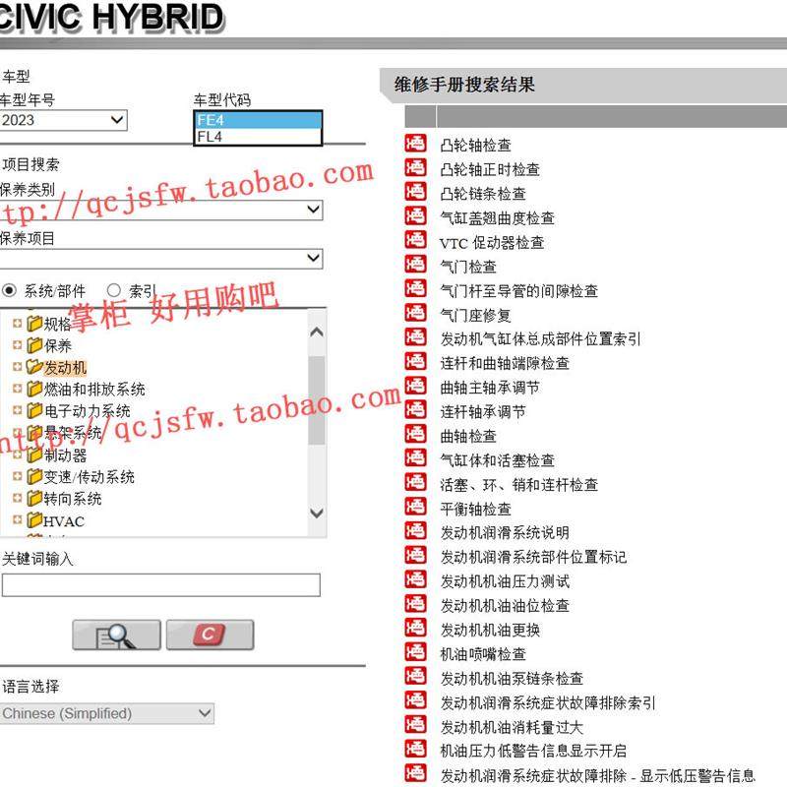Click the tree panel vertical scrollbar down arrow
Image resolution: width=787 pixels, height=787 pixels.
(x=317, y=514)
